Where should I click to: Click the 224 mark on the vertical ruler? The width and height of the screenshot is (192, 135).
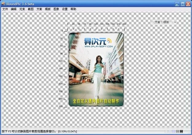(x=61, y=84)
